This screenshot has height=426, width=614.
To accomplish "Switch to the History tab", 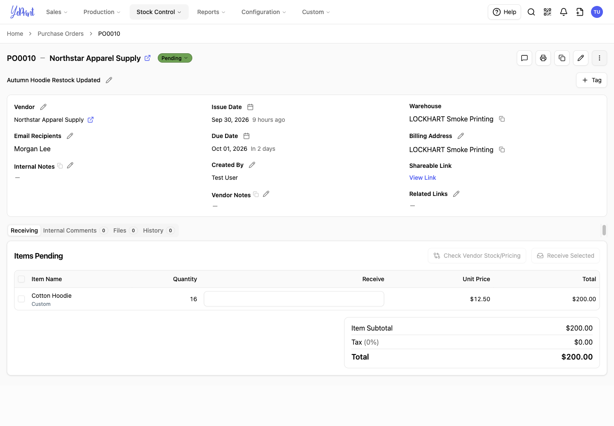I will [x=159, y=230].
